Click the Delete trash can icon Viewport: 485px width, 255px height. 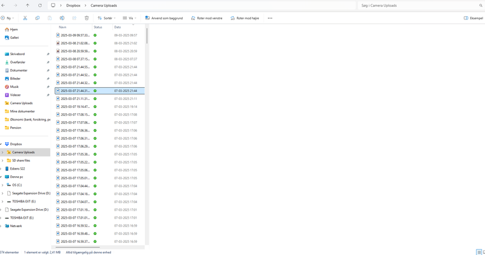tap(87, 18)
